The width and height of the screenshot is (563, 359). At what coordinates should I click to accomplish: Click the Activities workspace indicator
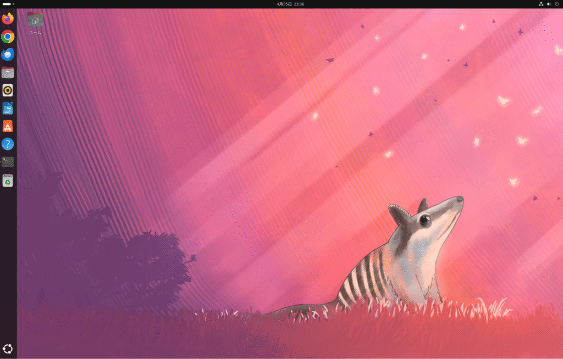(x=8, y=4)
